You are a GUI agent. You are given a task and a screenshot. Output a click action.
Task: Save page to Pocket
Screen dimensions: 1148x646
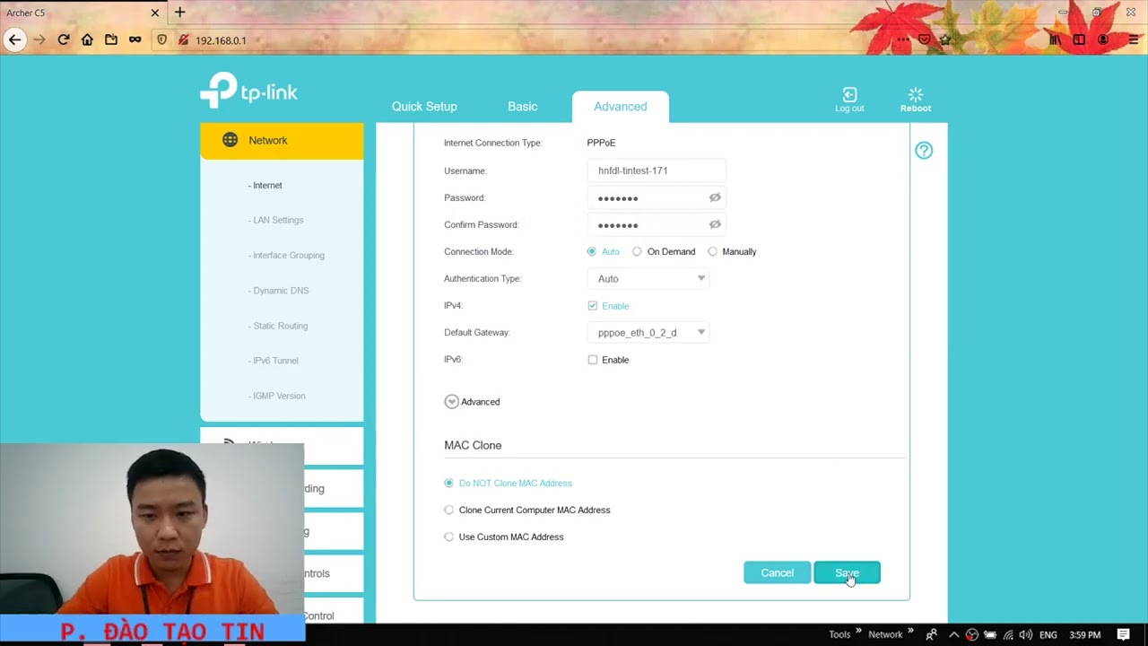pyautogui.click(x=924, y=39)
